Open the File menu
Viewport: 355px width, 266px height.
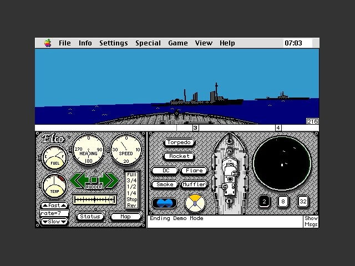coord(65,43)
